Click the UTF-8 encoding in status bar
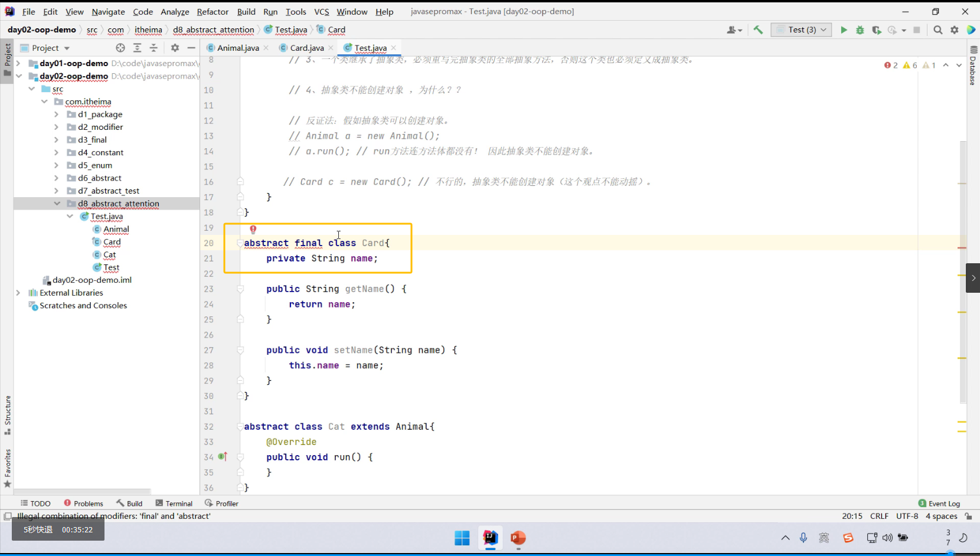This screenshot has width=980, height=556. [907, 516]
